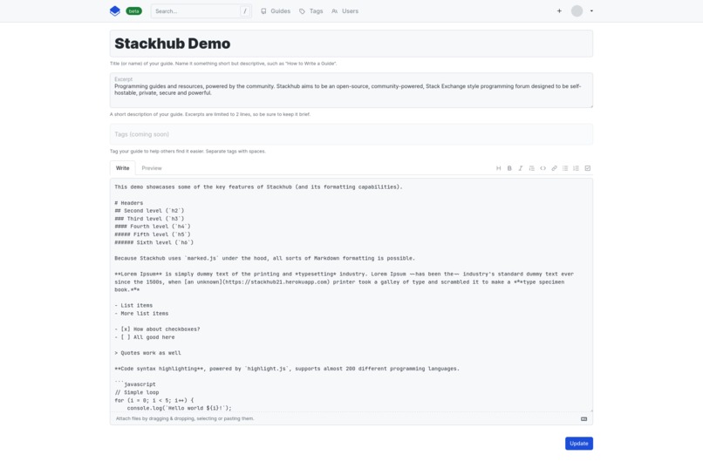The image size is (703, 468).
Task: Insert a task checkbox list
Action: (588, 168)
